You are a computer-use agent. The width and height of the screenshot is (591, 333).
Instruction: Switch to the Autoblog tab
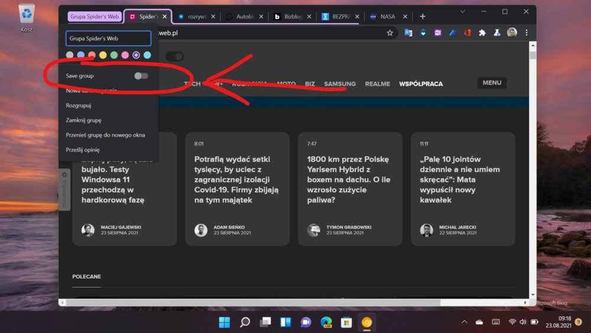[245, 17]
